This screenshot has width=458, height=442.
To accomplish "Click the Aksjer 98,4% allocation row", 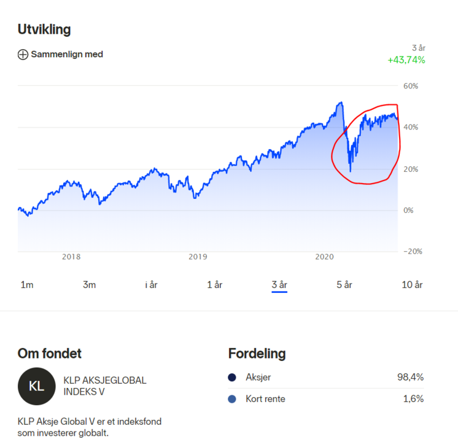I will [325, 378].
